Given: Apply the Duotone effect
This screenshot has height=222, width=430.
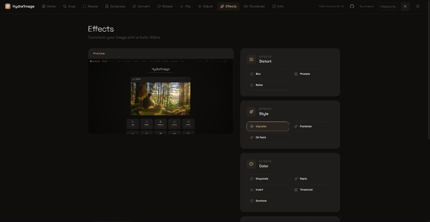Looking at the screenshot, I should [x=268, y=201].
